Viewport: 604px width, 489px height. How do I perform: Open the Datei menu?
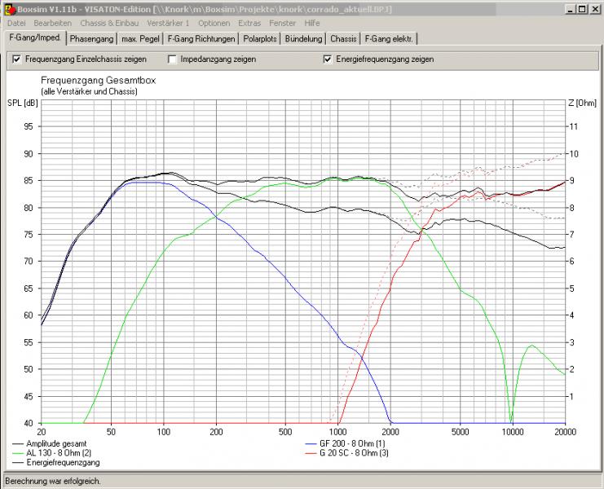click(x=16, y=23)
